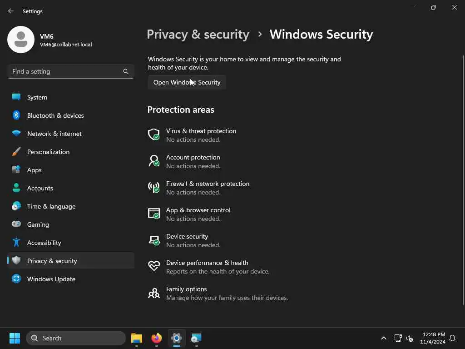Image resolution: width=465 pixels, height=349 pixels.
Task: Click the System monitor icon in sidebar
Action: pyautogui.click(x=16, y=97)
